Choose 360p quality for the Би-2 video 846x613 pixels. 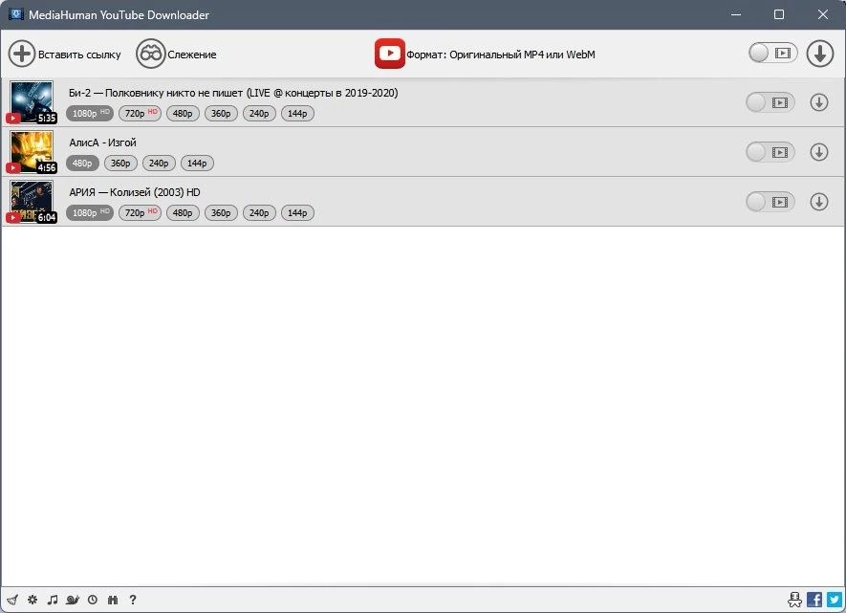(x=221, y=113)
